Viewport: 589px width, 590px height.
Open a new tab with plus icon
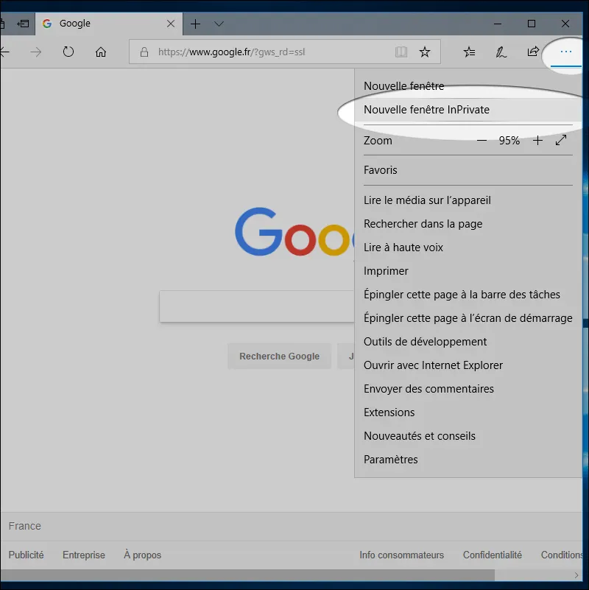tap(195, 24)
